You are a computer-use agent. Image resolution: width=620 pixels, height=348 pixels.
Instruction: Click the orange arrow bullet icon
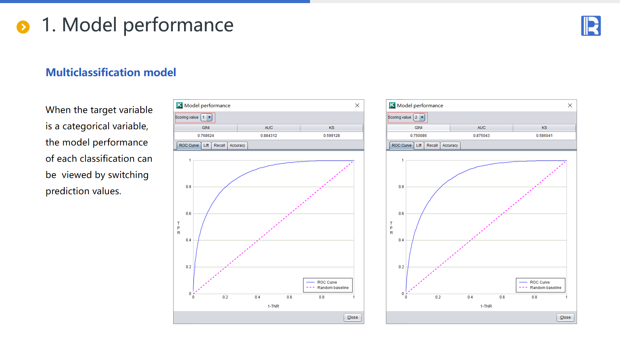pos(23,27)
